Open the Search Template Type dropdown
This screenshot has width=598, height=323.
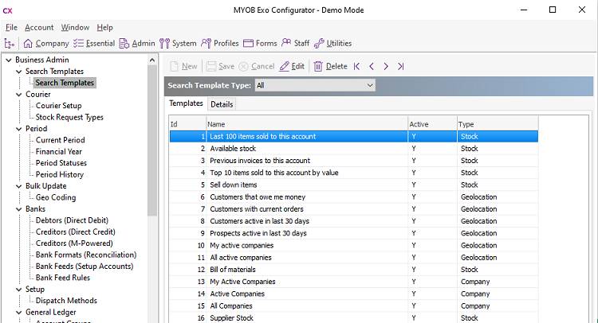[315, 85]
